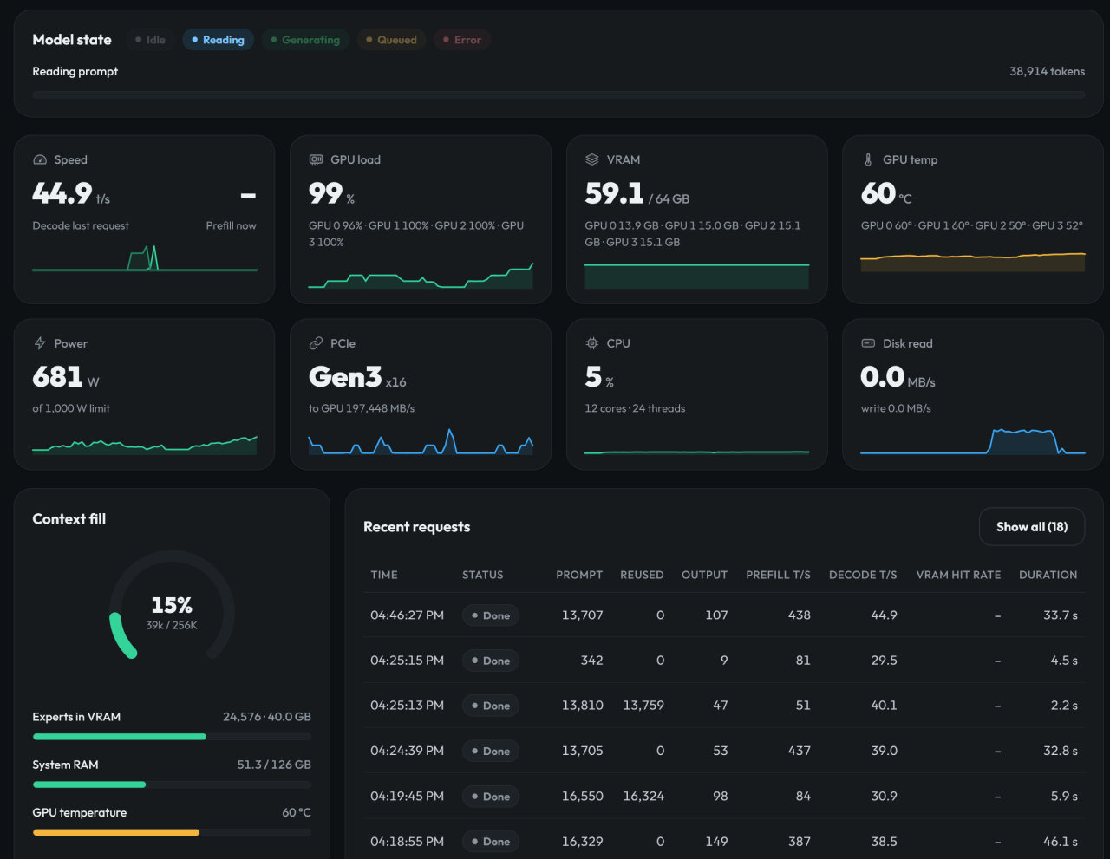Click the Experts in VRAM bar
This screenshot has height=859, width=1110.
pos(172,737)
